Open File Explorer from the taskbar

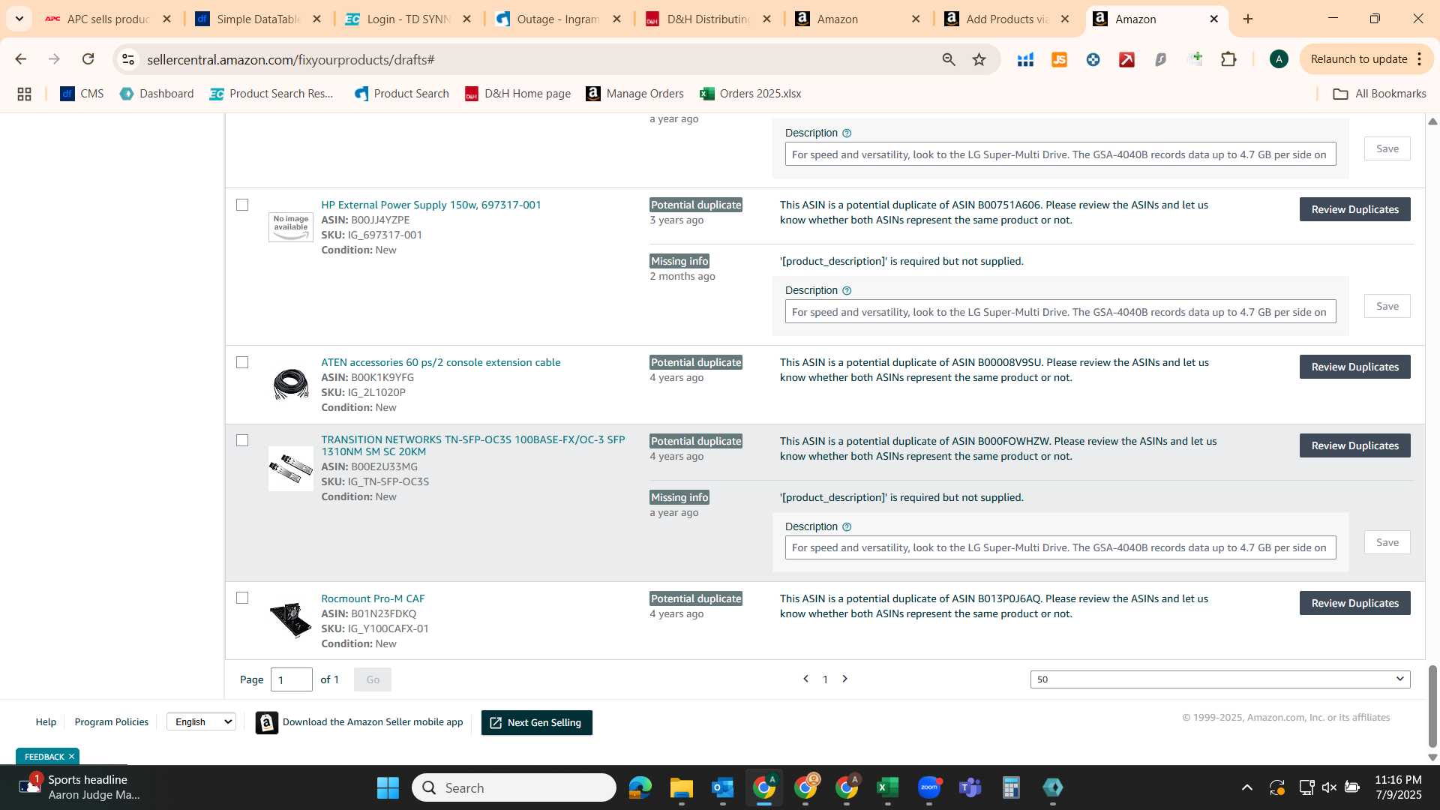point(681,787)
